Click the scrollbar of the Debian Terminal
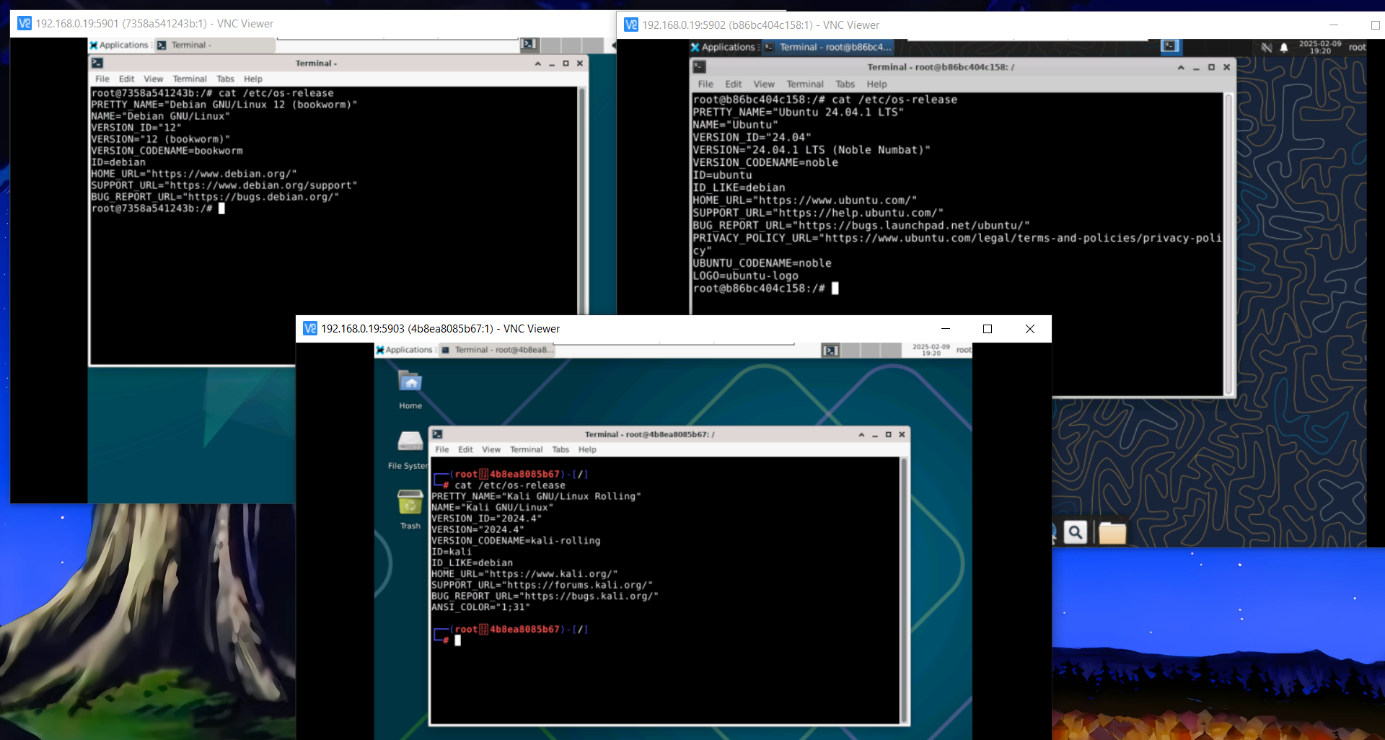 click(x=581, y=202)
